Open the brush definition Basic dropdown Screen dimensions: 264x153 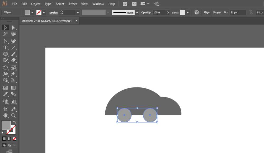(x=137, y=12)
